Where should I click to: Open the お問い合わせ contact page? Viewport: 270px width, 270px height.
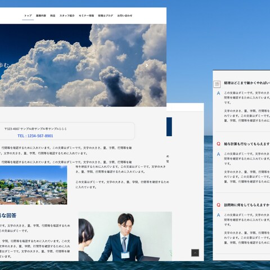pyautogui.click(x=125, y=16)
